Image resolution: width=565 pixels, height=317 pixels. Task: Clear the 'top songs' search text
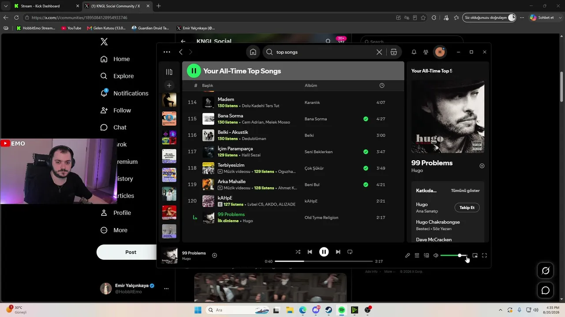[x=379, y=52]
